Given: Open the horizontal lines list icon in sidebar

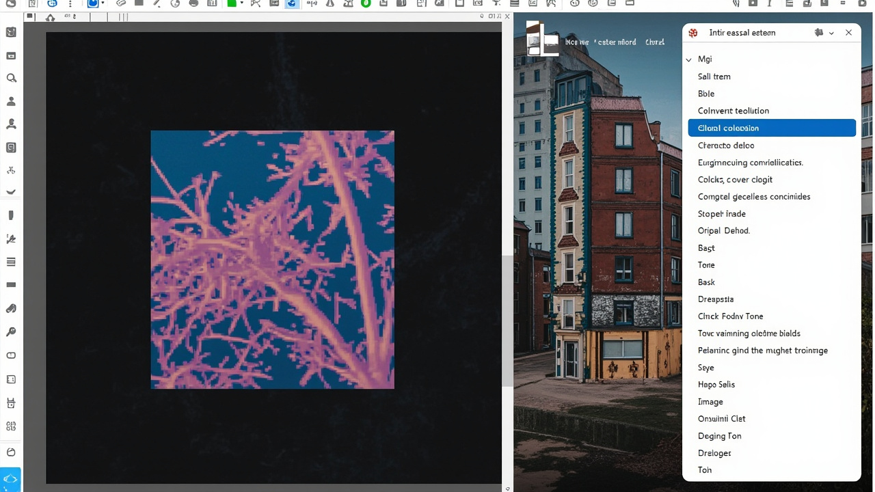Looking at the screenshot, I should (11, 262).
